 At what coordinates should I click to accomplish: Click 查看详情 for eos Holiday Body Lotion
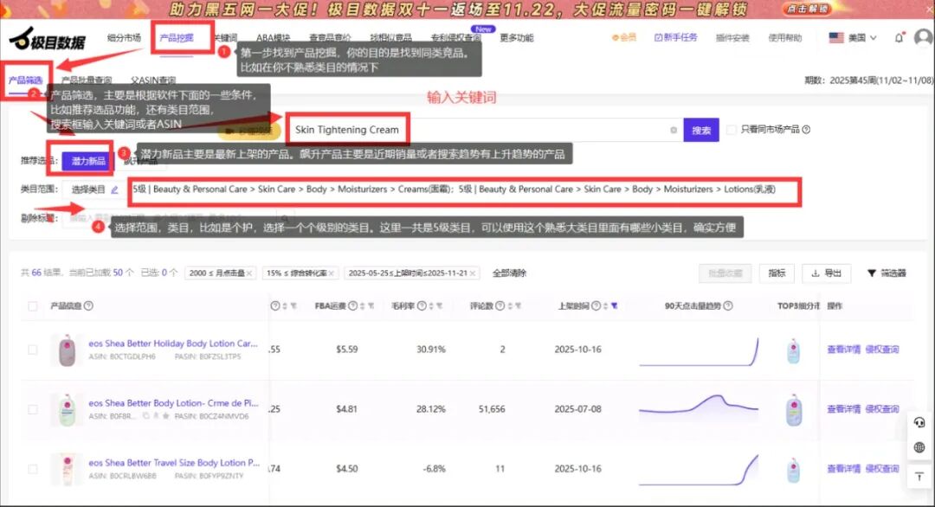pyautogui.click(x=843, y=350)
